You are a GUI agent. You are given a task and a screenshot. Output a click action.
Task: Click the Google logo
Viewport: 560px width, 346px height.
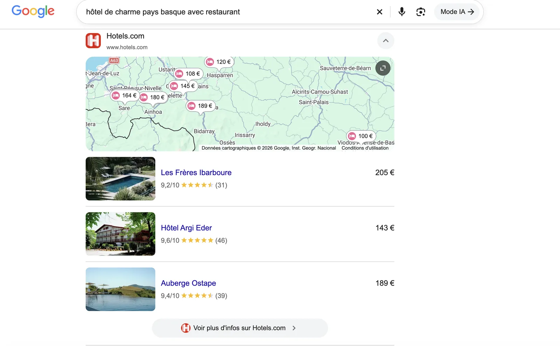pos(33,11)
